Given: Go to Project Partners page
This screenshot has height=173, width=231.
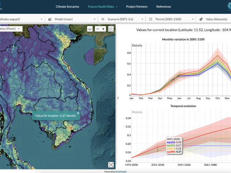Looking at the screenshot, I should [x=137, y=7].
